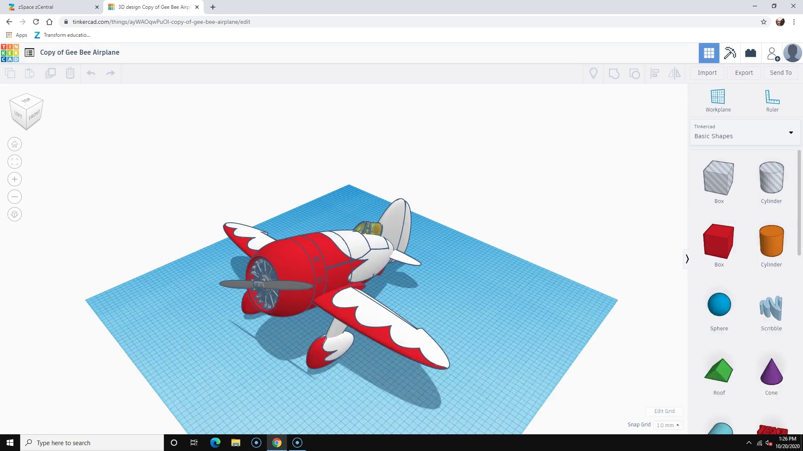
Task: Click the Mirror tool icon
Action: 674,73
